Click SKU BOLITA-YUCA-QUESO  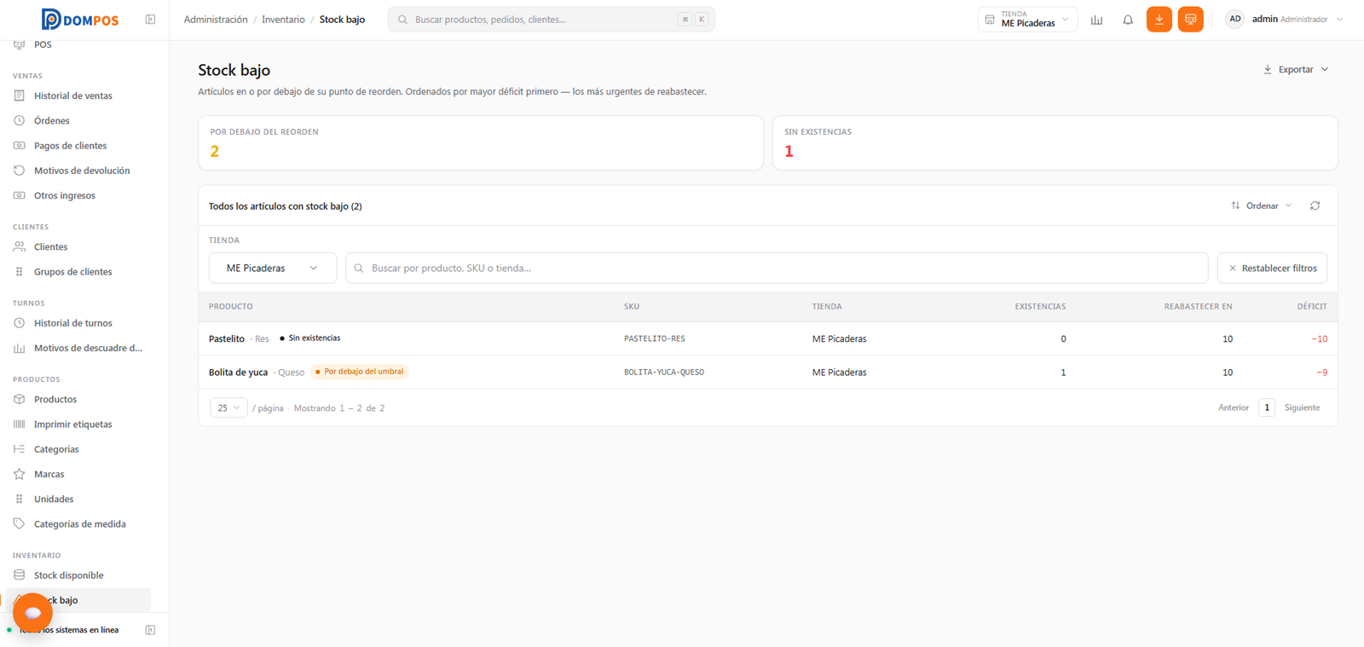click(664, 372)
